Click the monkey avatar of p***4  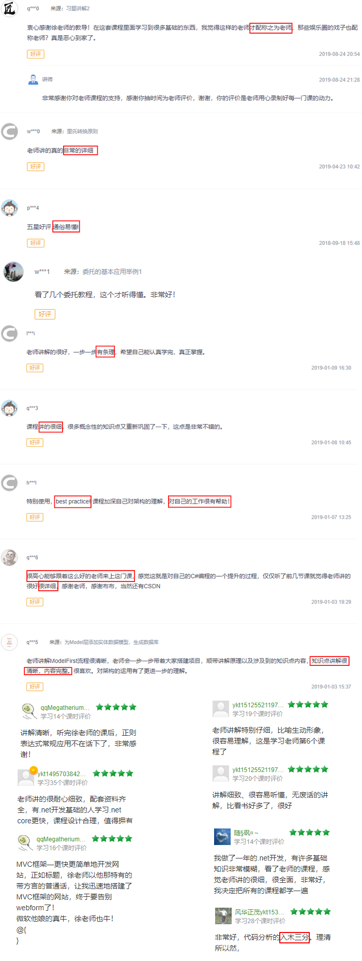9,208
